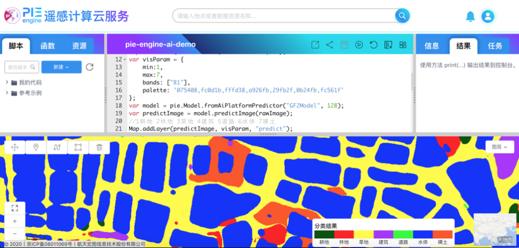Click the blue search button
The image size is (519, 248).
(x=402, y=16)
